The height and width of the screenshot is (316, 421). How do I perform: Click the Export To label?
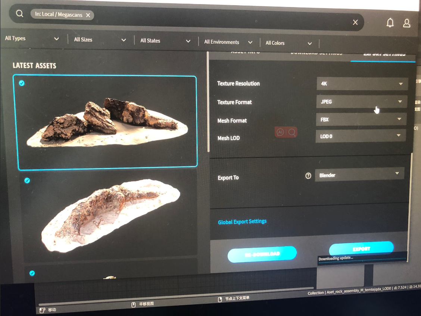click(x=228, y=178)
